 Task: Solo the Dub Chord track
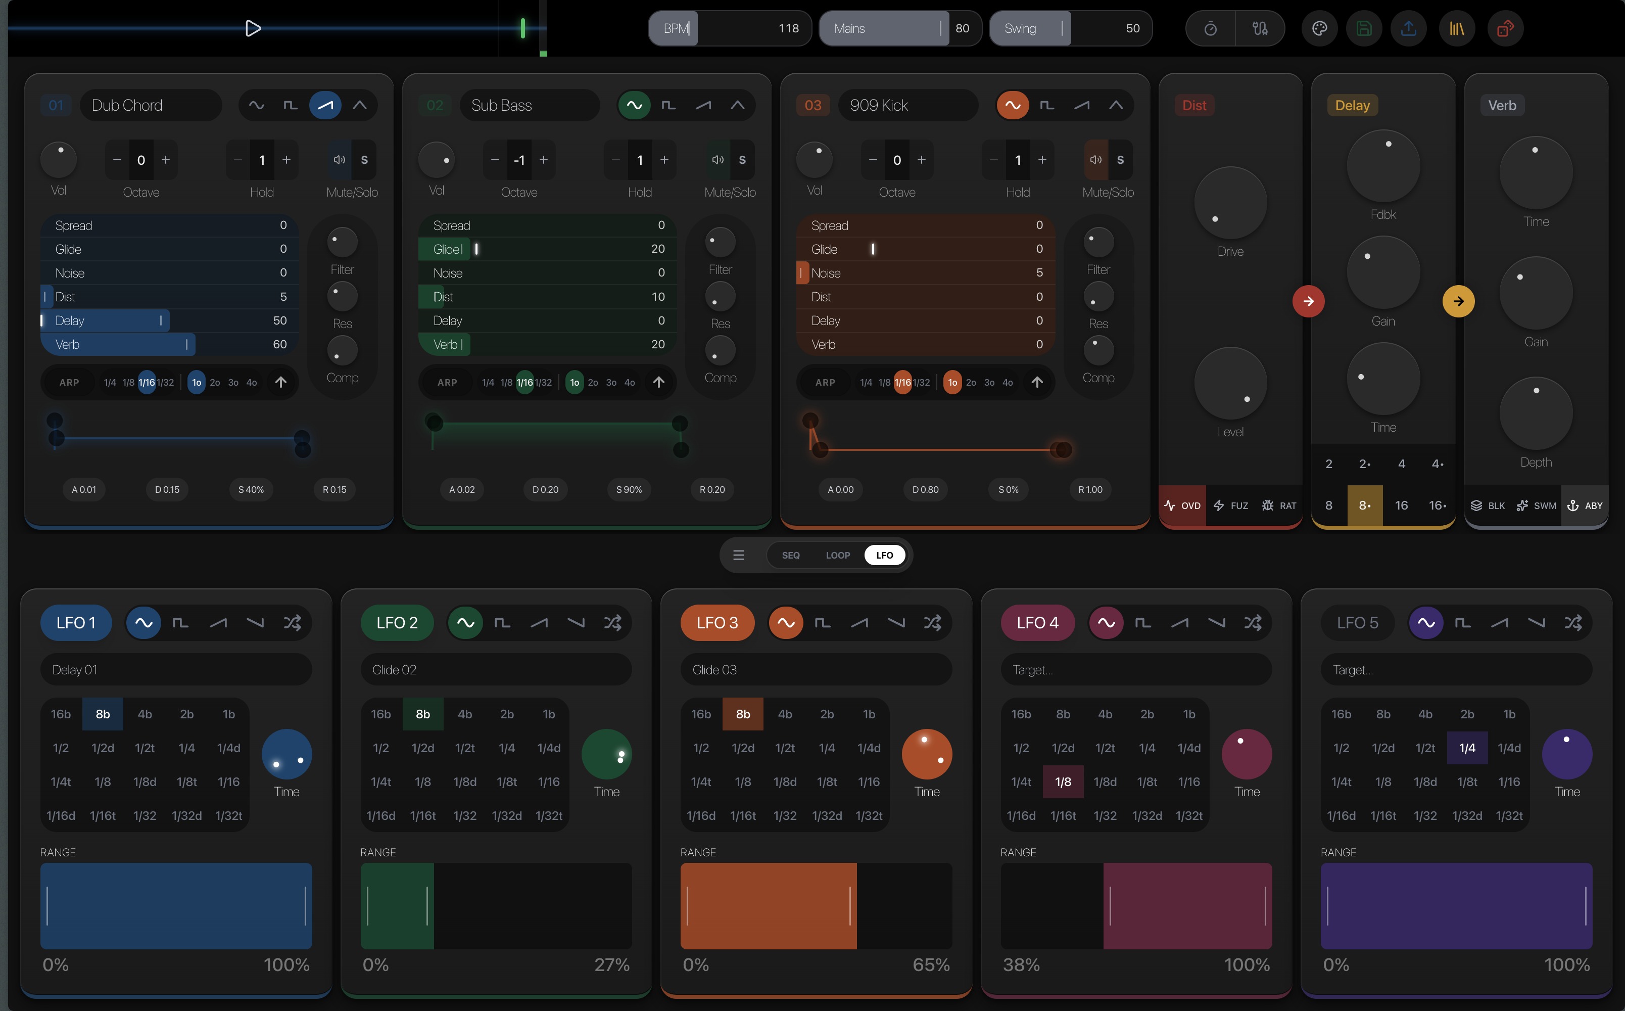(364, 160)
